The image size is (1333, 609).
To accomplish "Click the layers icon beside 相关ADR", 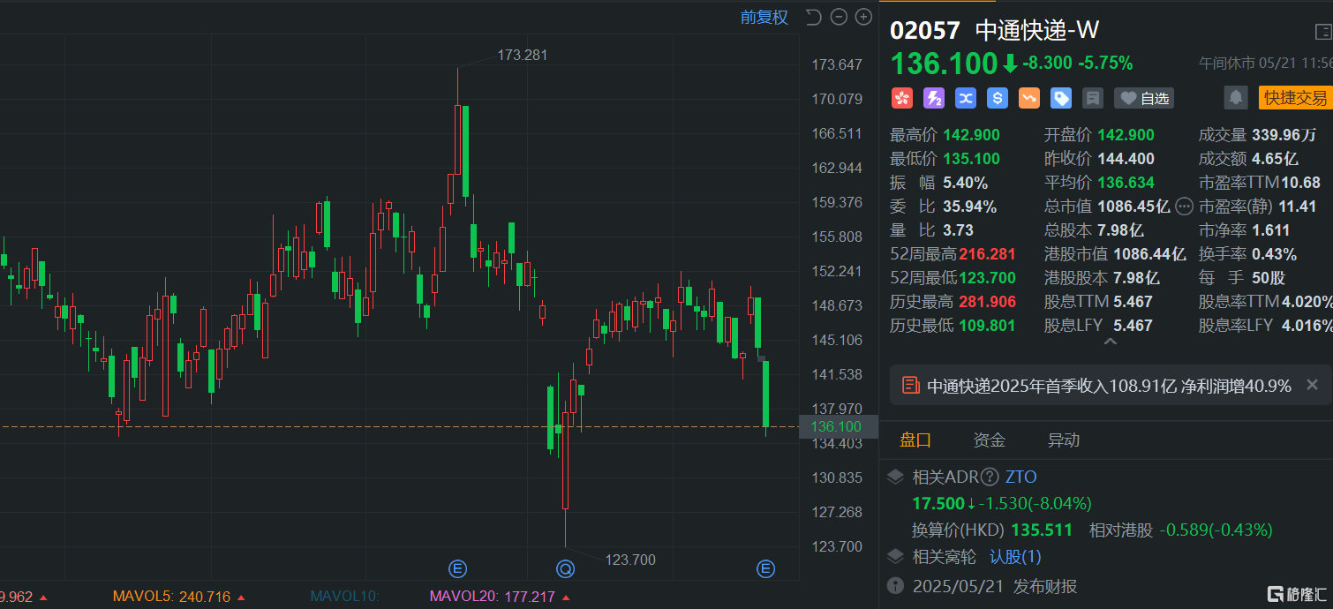I will click(x=896, y=477).
